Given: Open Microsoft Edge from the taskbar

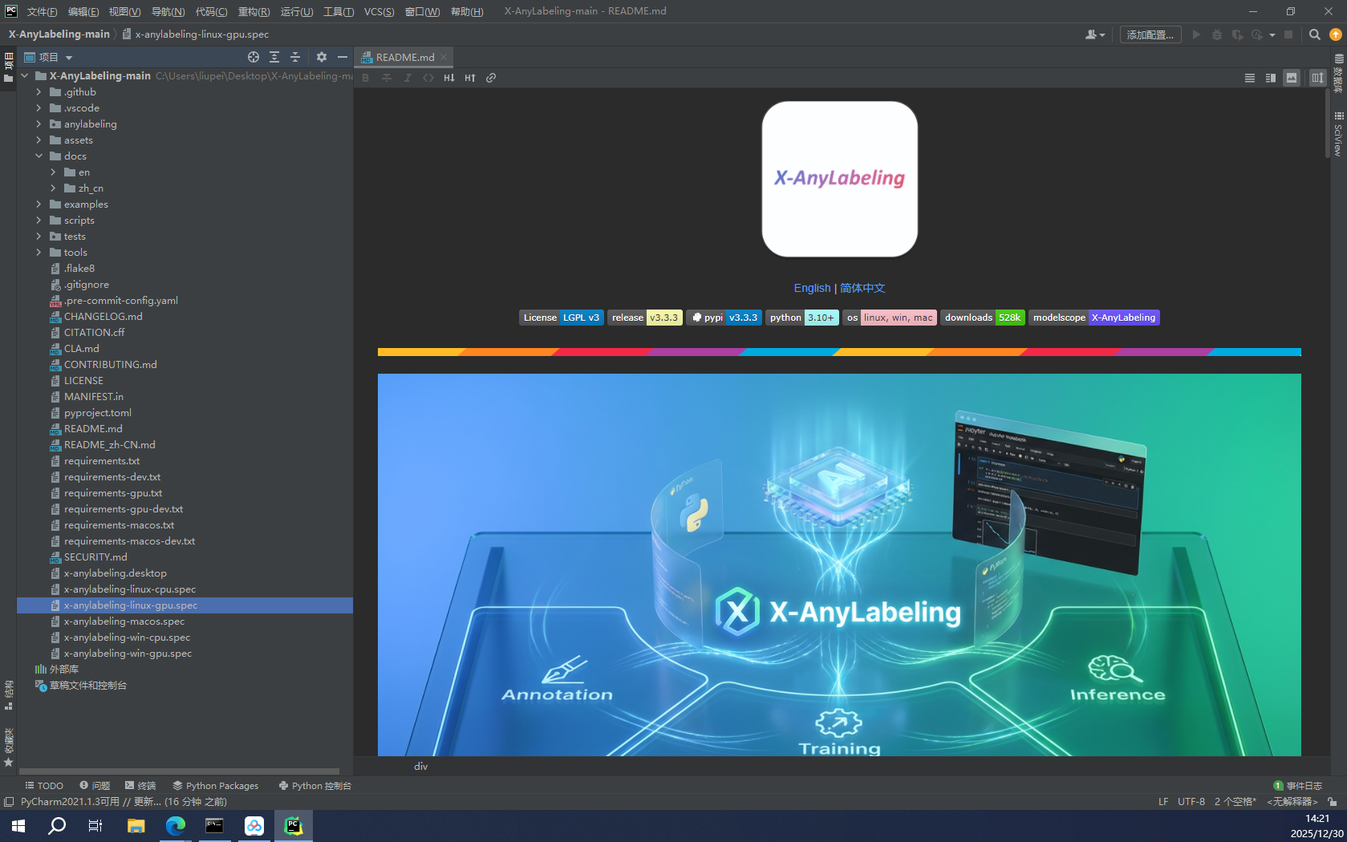Looking at the screenshot, I should (x=175, y=825).
